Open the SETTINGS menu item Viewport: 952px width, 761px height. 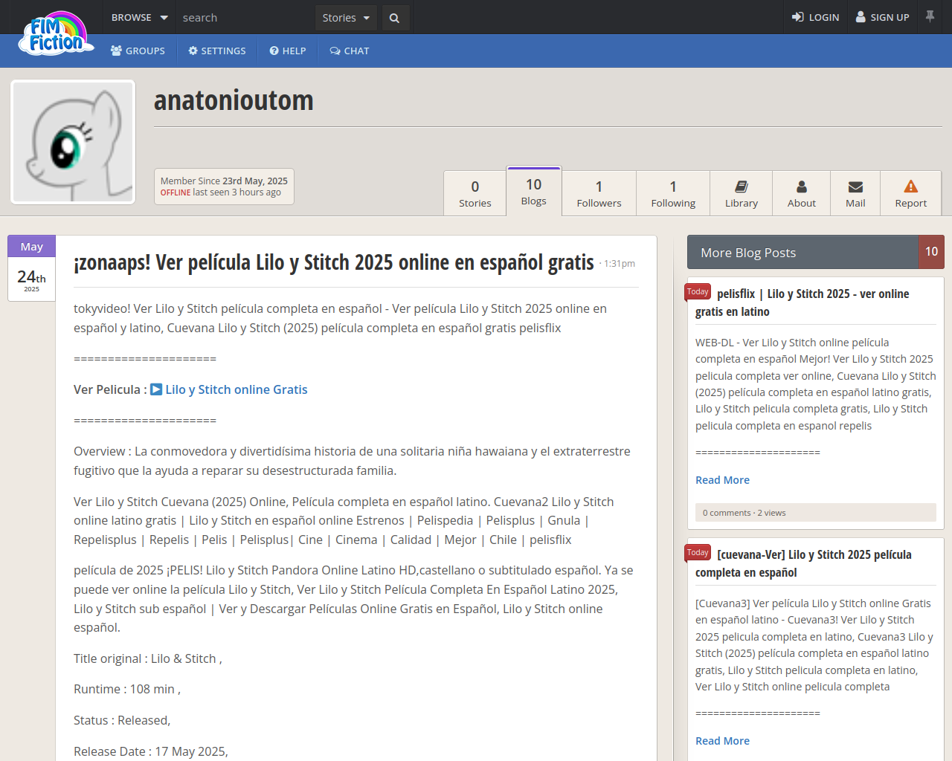click(x=217, y=51)
